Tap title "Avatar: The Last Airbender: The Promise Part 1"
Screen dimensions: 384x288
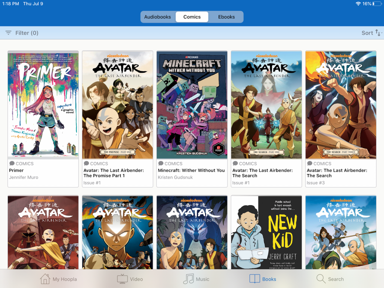click(114, 173)
